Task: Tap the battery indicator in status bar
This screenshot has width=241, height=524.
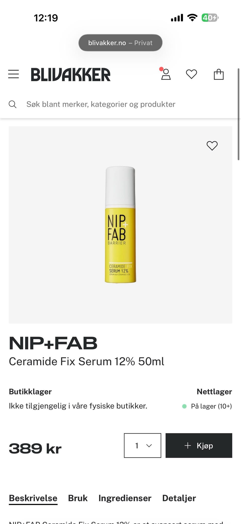Action: (x=210, y=18)
